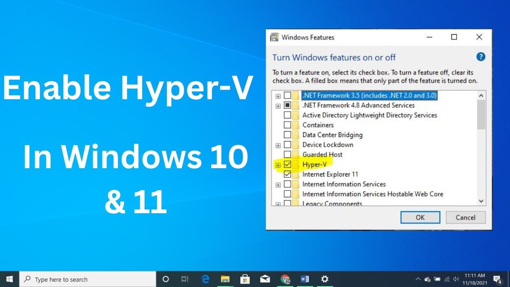Viewport: 510px width, 287px height.
Task: Expand the Internet Information Services node
Action: click(x=278, y=185)
